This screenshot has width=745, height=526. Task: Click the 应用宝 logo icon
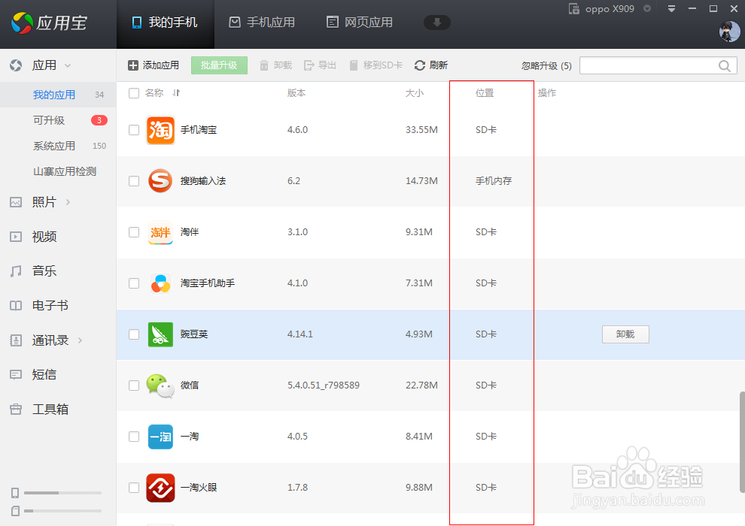[x=23, y=23]
